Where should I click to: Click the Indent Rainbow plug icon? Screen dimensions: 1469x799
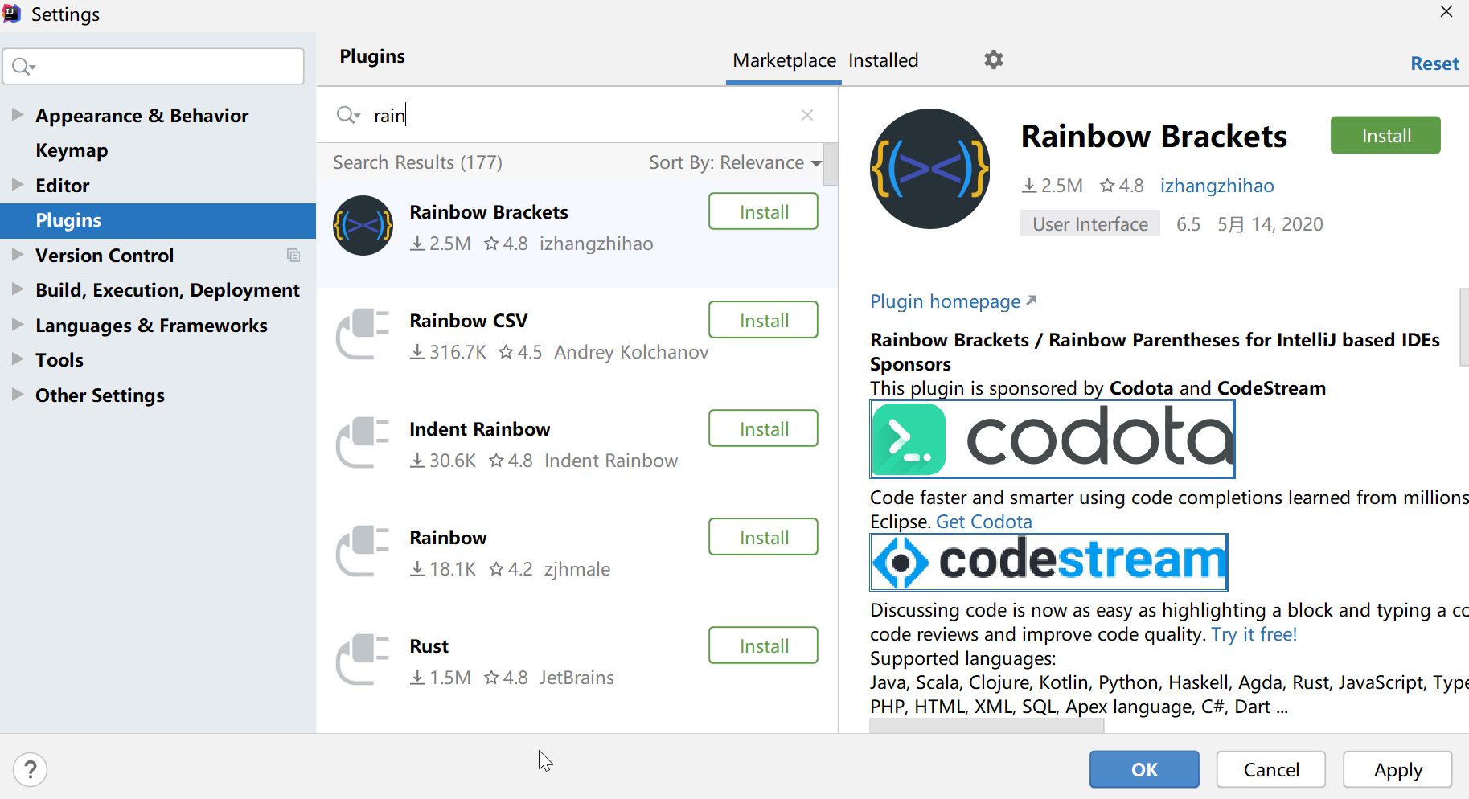(363, 442)
